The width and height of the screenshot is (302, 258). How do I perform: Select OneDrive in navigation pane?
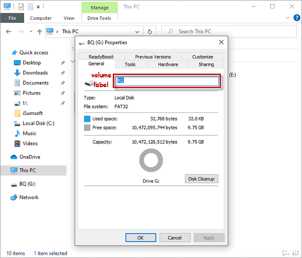[25, 157]
